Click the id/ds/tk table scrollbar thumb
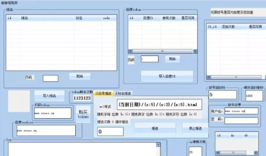This screenshot has height=156, width=266. point(233,153)
